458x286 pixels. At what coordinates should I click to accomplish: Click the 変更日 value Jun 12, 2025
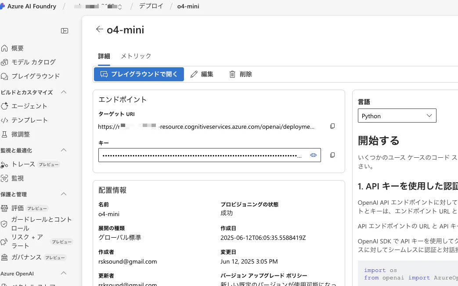249,261
